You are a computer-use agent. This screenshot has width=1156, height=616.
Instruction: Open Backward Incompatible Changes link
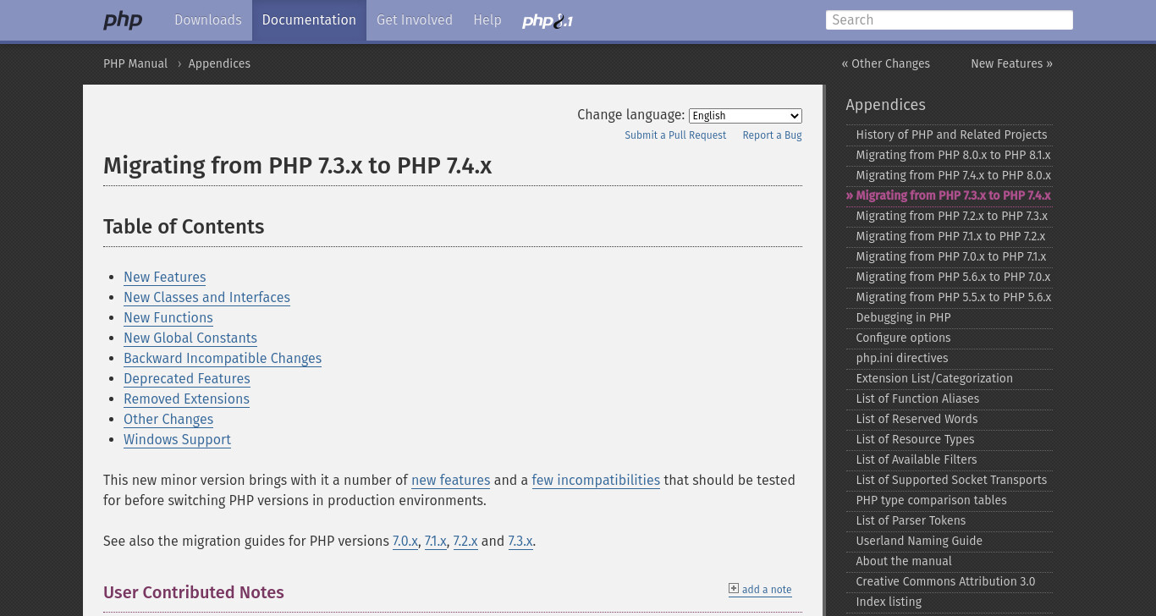click(x=223, y=359)
